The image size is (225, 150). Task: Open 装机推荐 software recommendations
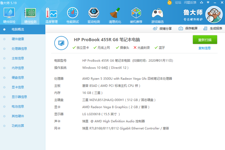coord(136,15)
